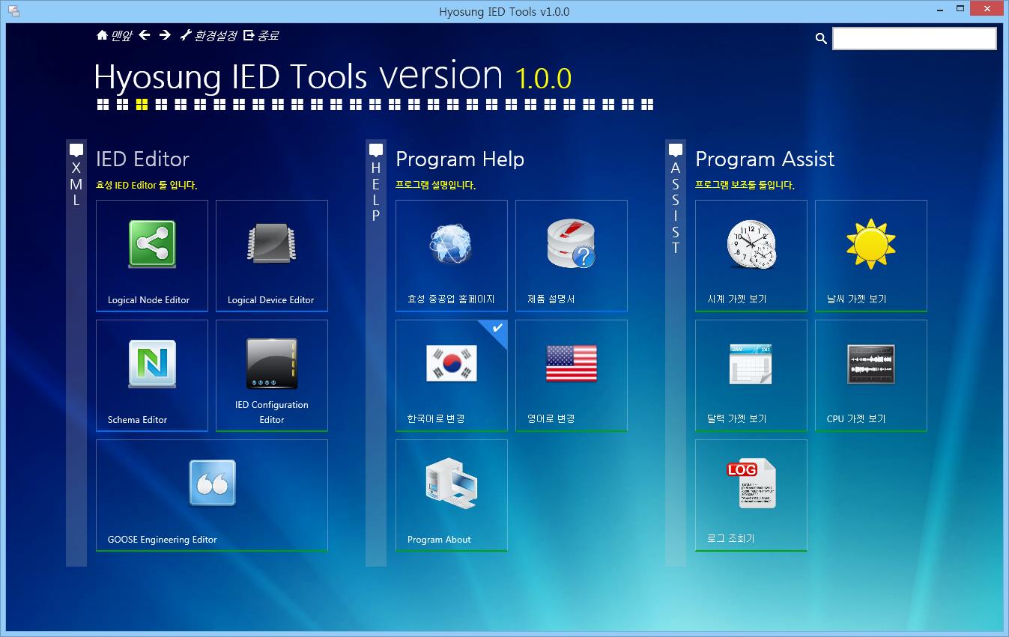Select the last page indicator square
Image resolution: width=1009 pixels, height=637 pixels.
(647, 105)
